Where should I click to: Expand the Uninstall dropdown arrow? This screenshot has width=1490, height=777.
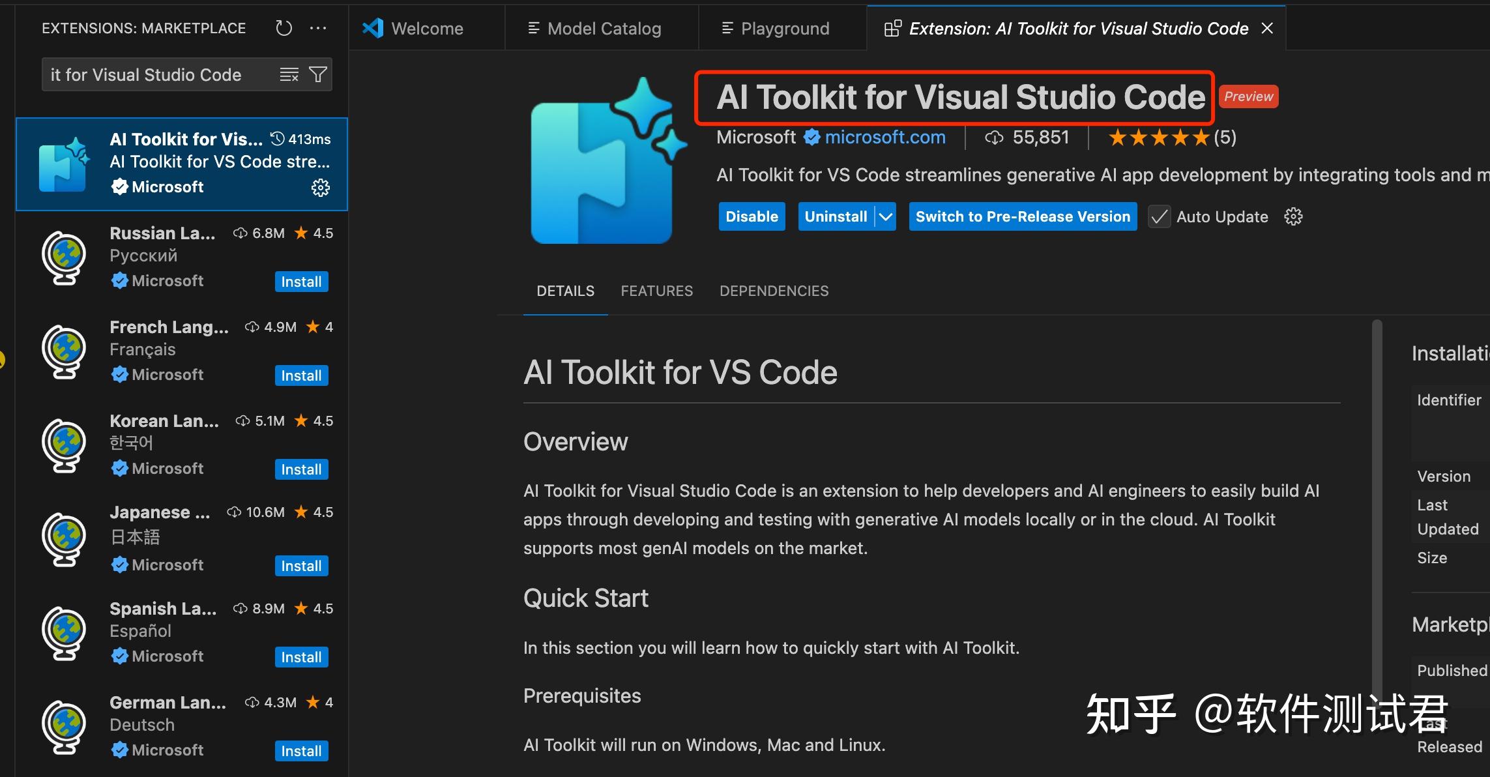884,216
